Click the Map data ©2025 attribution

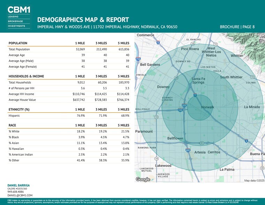click(254, 180)
